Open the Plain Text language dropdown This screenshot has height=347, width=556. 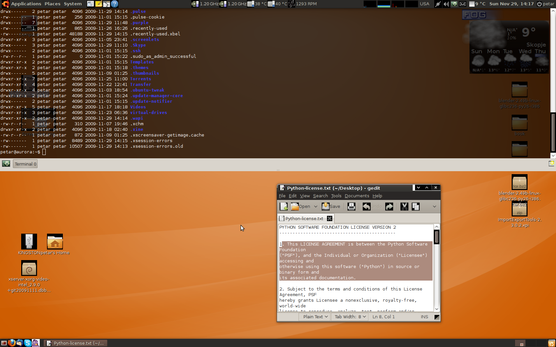click(315, 317)
